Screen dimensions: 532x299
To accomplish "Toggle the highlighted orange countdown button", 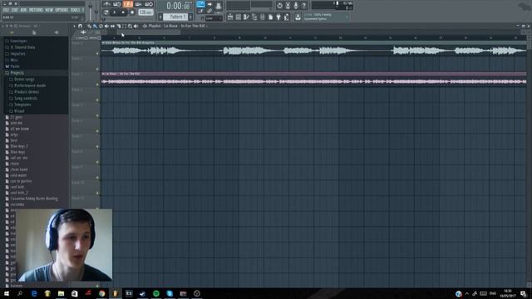I will pyautogui.click(x=128, y=4).
